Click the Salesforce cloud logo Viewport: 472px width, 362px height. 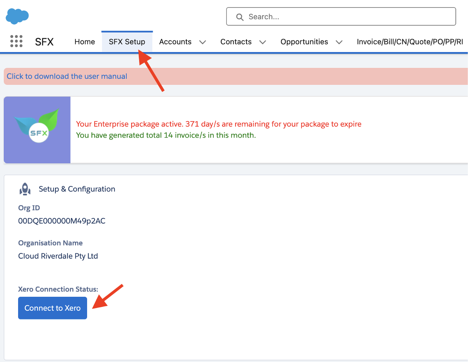(x=17, y=16)
